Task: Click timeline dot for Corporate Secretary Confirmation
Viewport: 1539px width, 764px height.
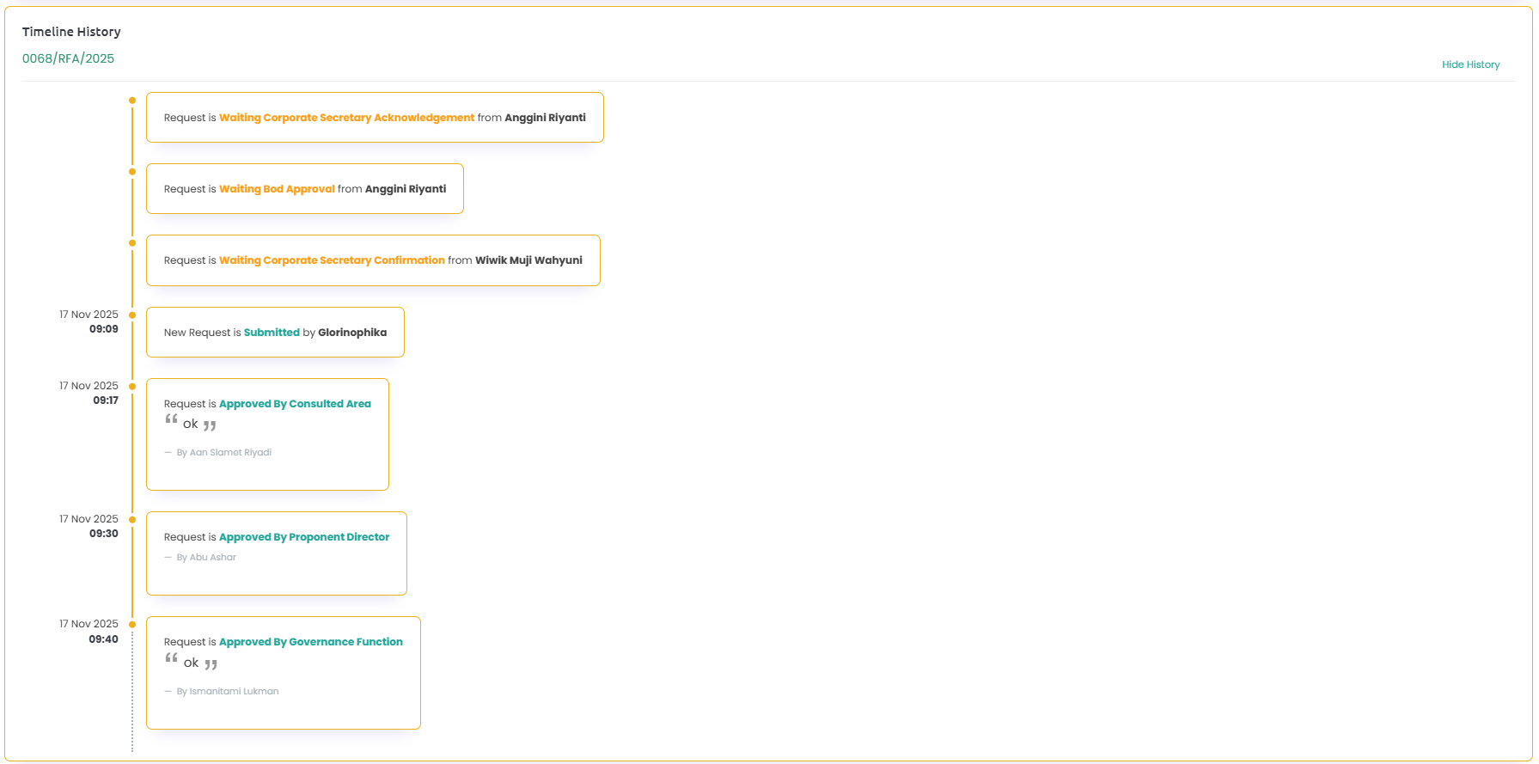Action: (x=132, y=243)
